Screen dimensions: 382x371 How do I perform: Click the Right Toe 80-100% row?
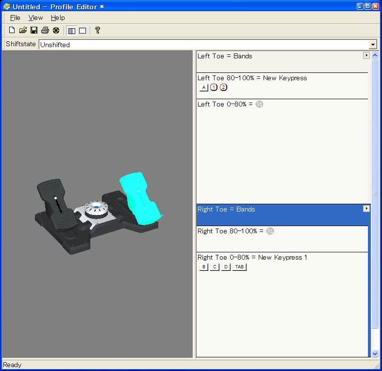pos(282,239)
